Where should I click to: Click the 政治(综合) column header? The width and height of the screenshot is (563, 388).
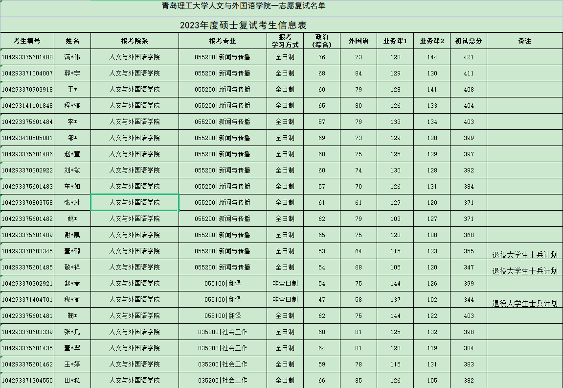tap(322, 41)
